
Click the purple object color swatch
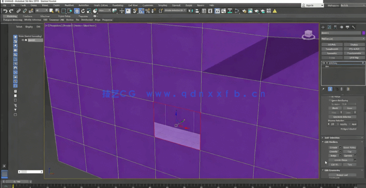363,33
